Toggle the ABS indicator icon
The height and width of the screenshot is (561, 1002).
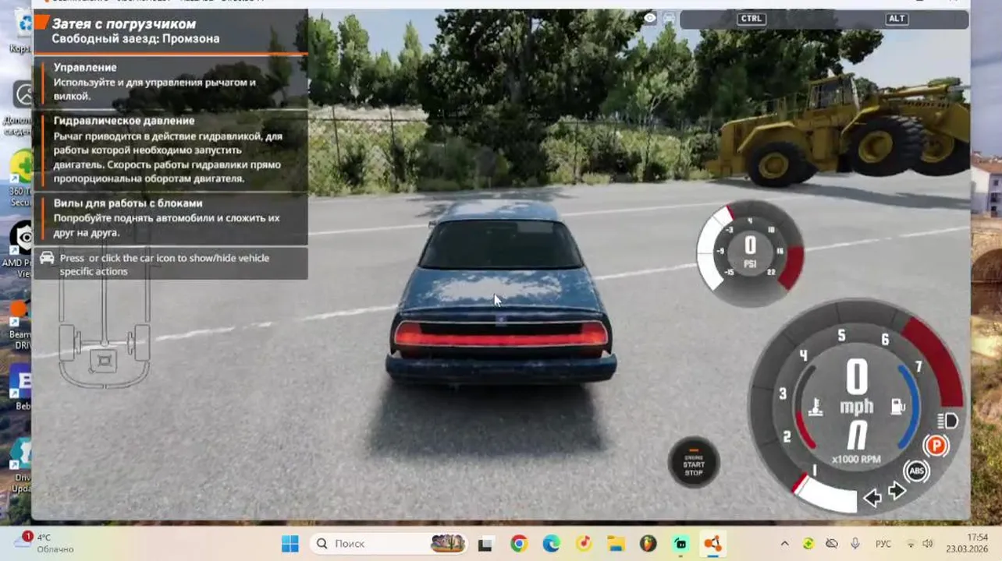[916, 471]
